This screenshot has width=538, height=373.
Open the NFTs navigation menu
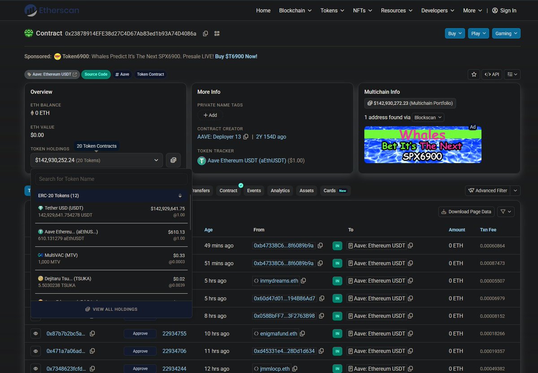point(362,10)
